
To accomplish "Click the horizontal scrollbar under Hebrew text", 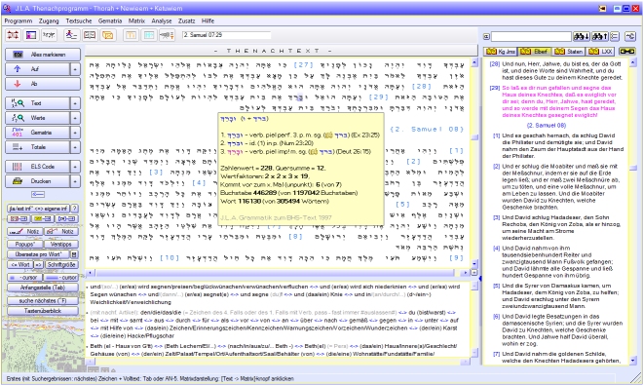I will click(x=278, y=273).
